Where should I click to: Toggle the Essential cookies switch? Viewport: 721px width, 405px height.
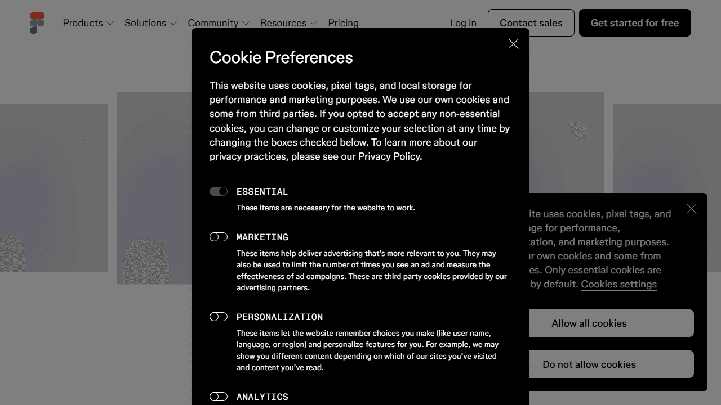click(219, 191)
